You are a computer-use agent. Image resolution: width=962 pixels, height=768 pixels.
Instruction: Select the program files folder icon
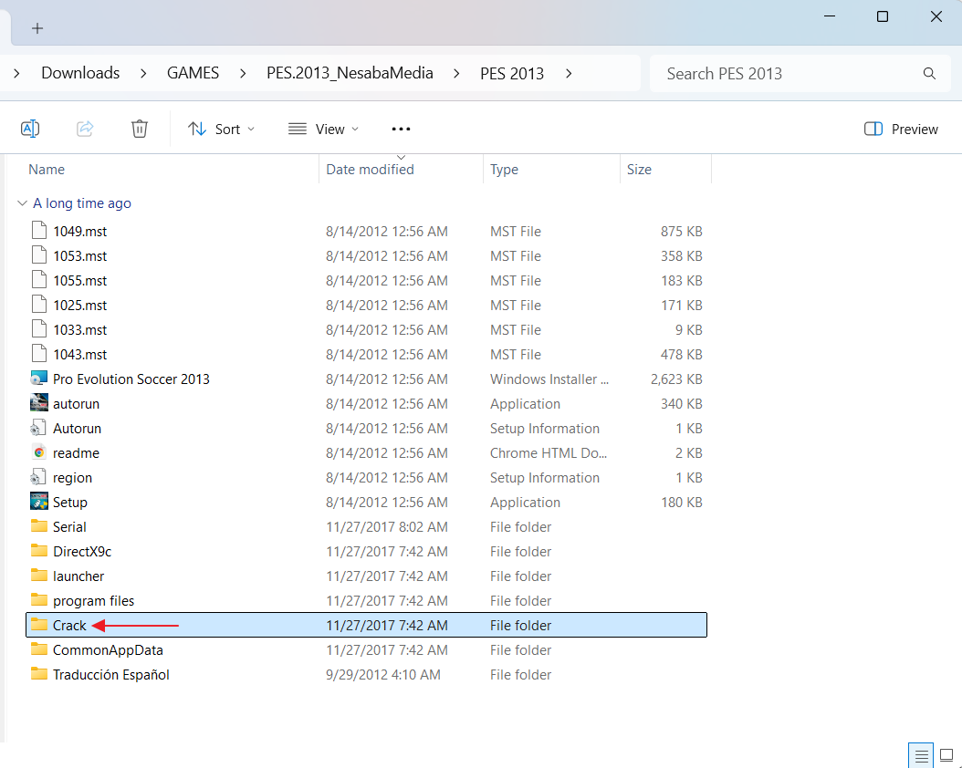[39, 599]
